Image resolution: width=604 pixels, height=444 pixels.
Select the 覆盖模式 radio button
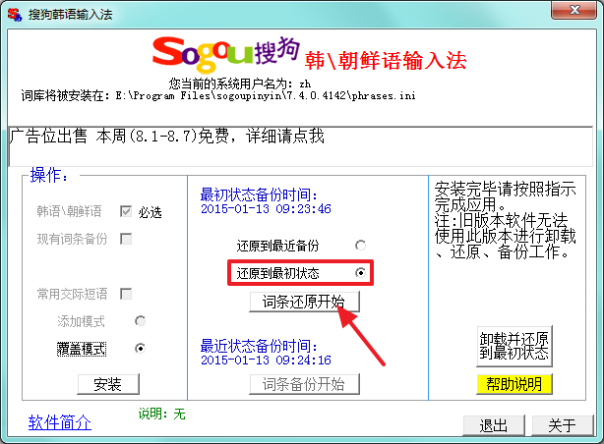coord(140,348)
